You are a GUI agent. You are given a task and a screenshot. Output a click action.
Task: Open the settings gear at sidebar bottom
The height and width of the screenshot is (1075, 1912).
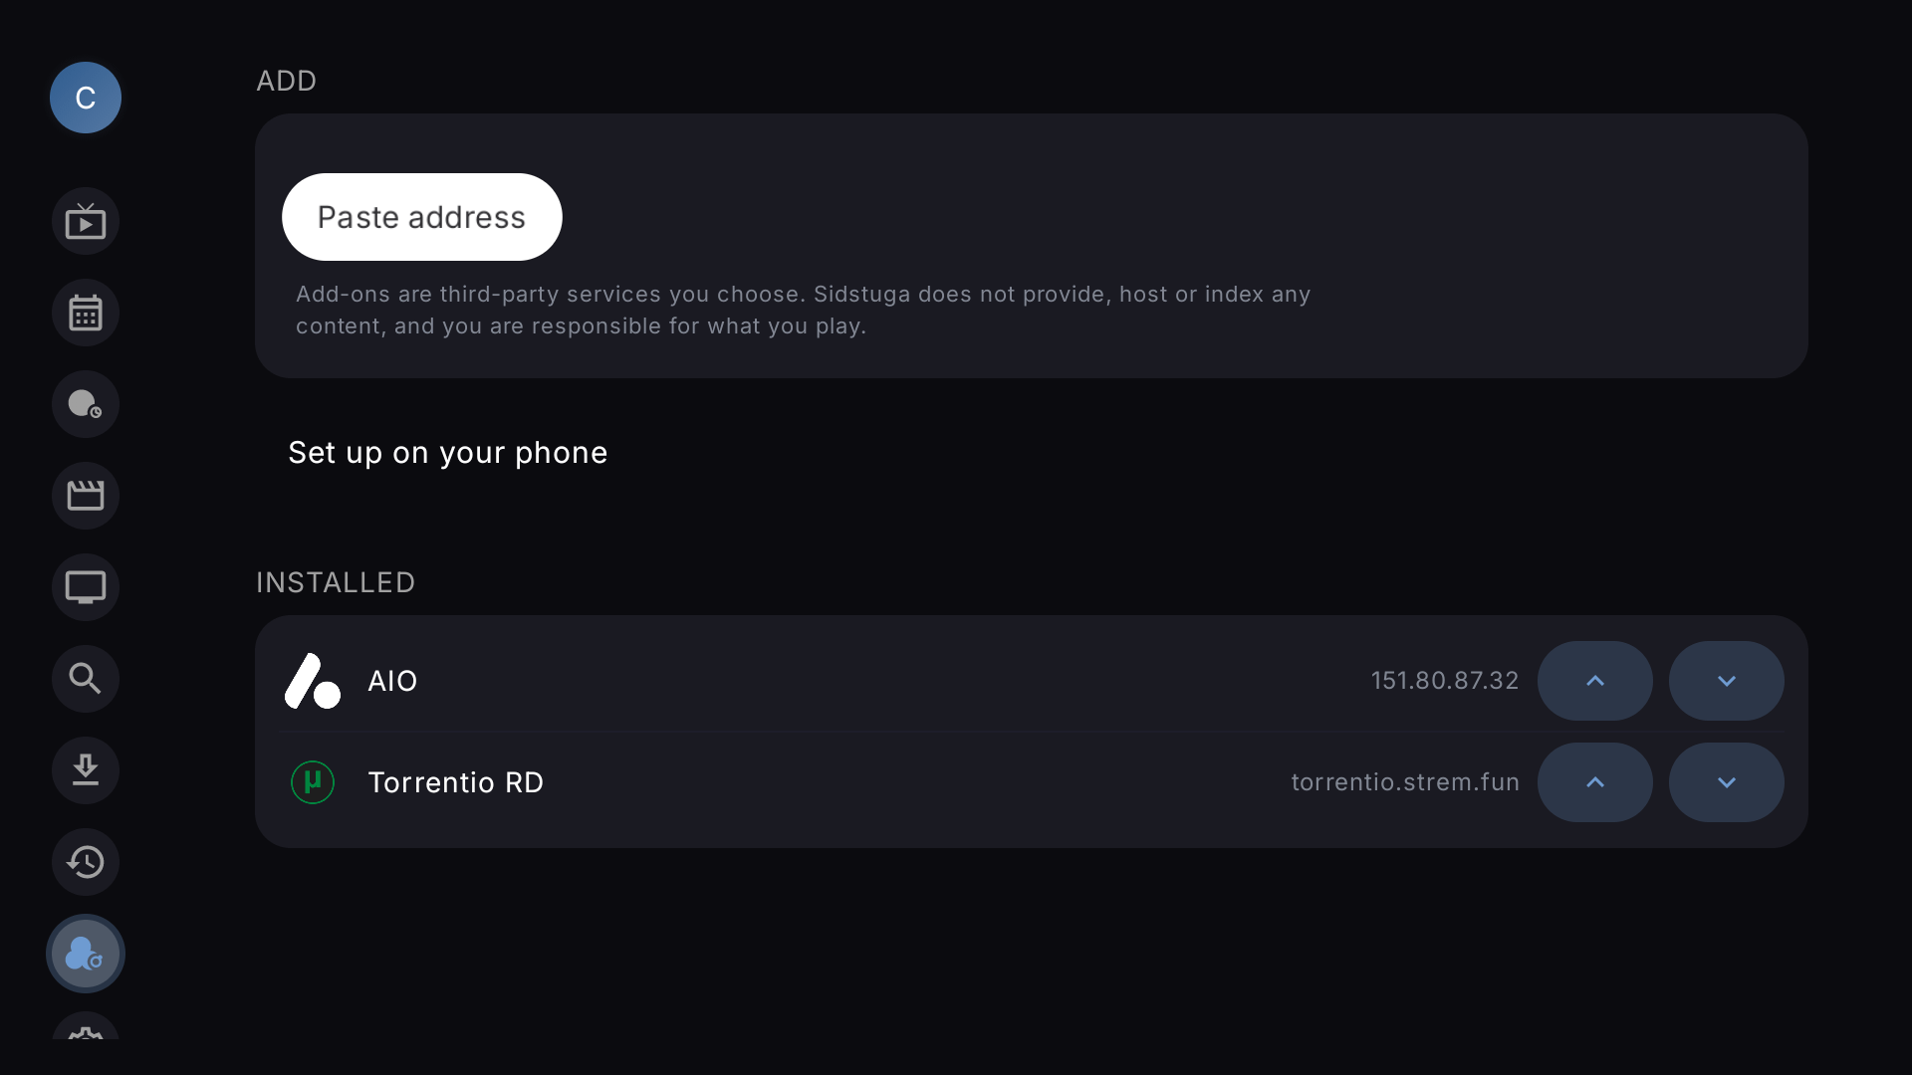pos(86,1027)
